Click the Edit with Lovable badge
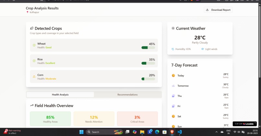261x136 pixels. pyautogui.click(x=244, y=124)
